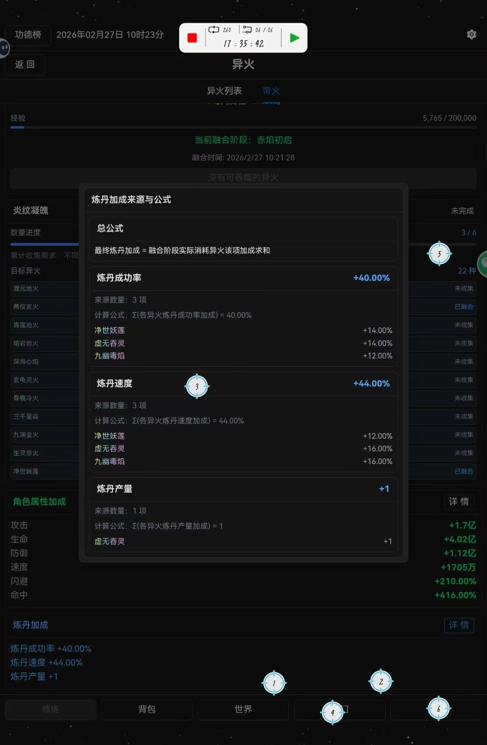Tap the step path icon beside 06 / 06

[247, 30]
